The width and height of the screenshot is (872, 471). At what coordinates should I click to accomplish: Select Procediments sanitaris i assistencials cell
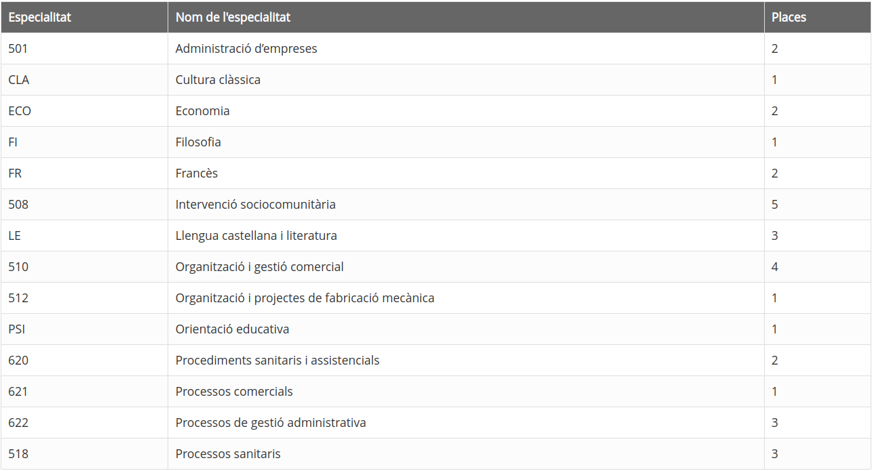coord(466,361)
